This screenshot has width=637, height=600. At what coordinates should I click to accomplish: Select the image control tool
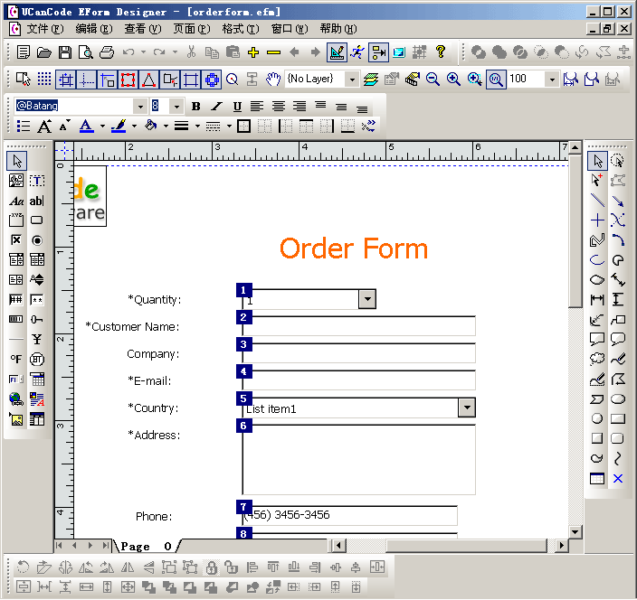[x=16, y=419]
